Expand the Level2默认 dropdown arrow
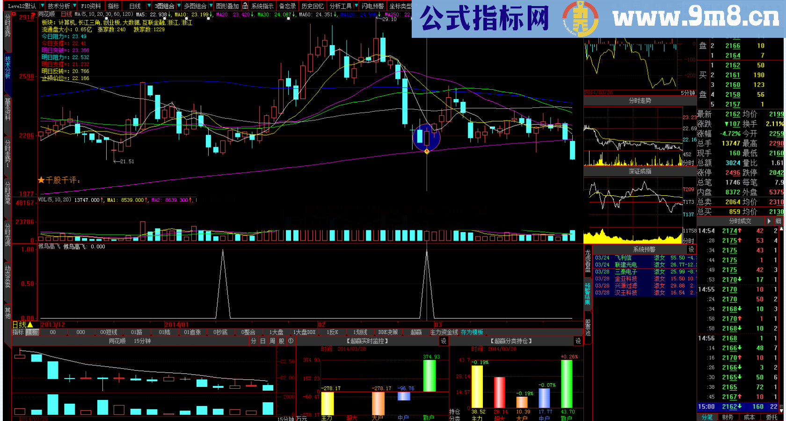The height and width of the screenshot is (421, 786). pyautogui.click(x=42, y=6)
